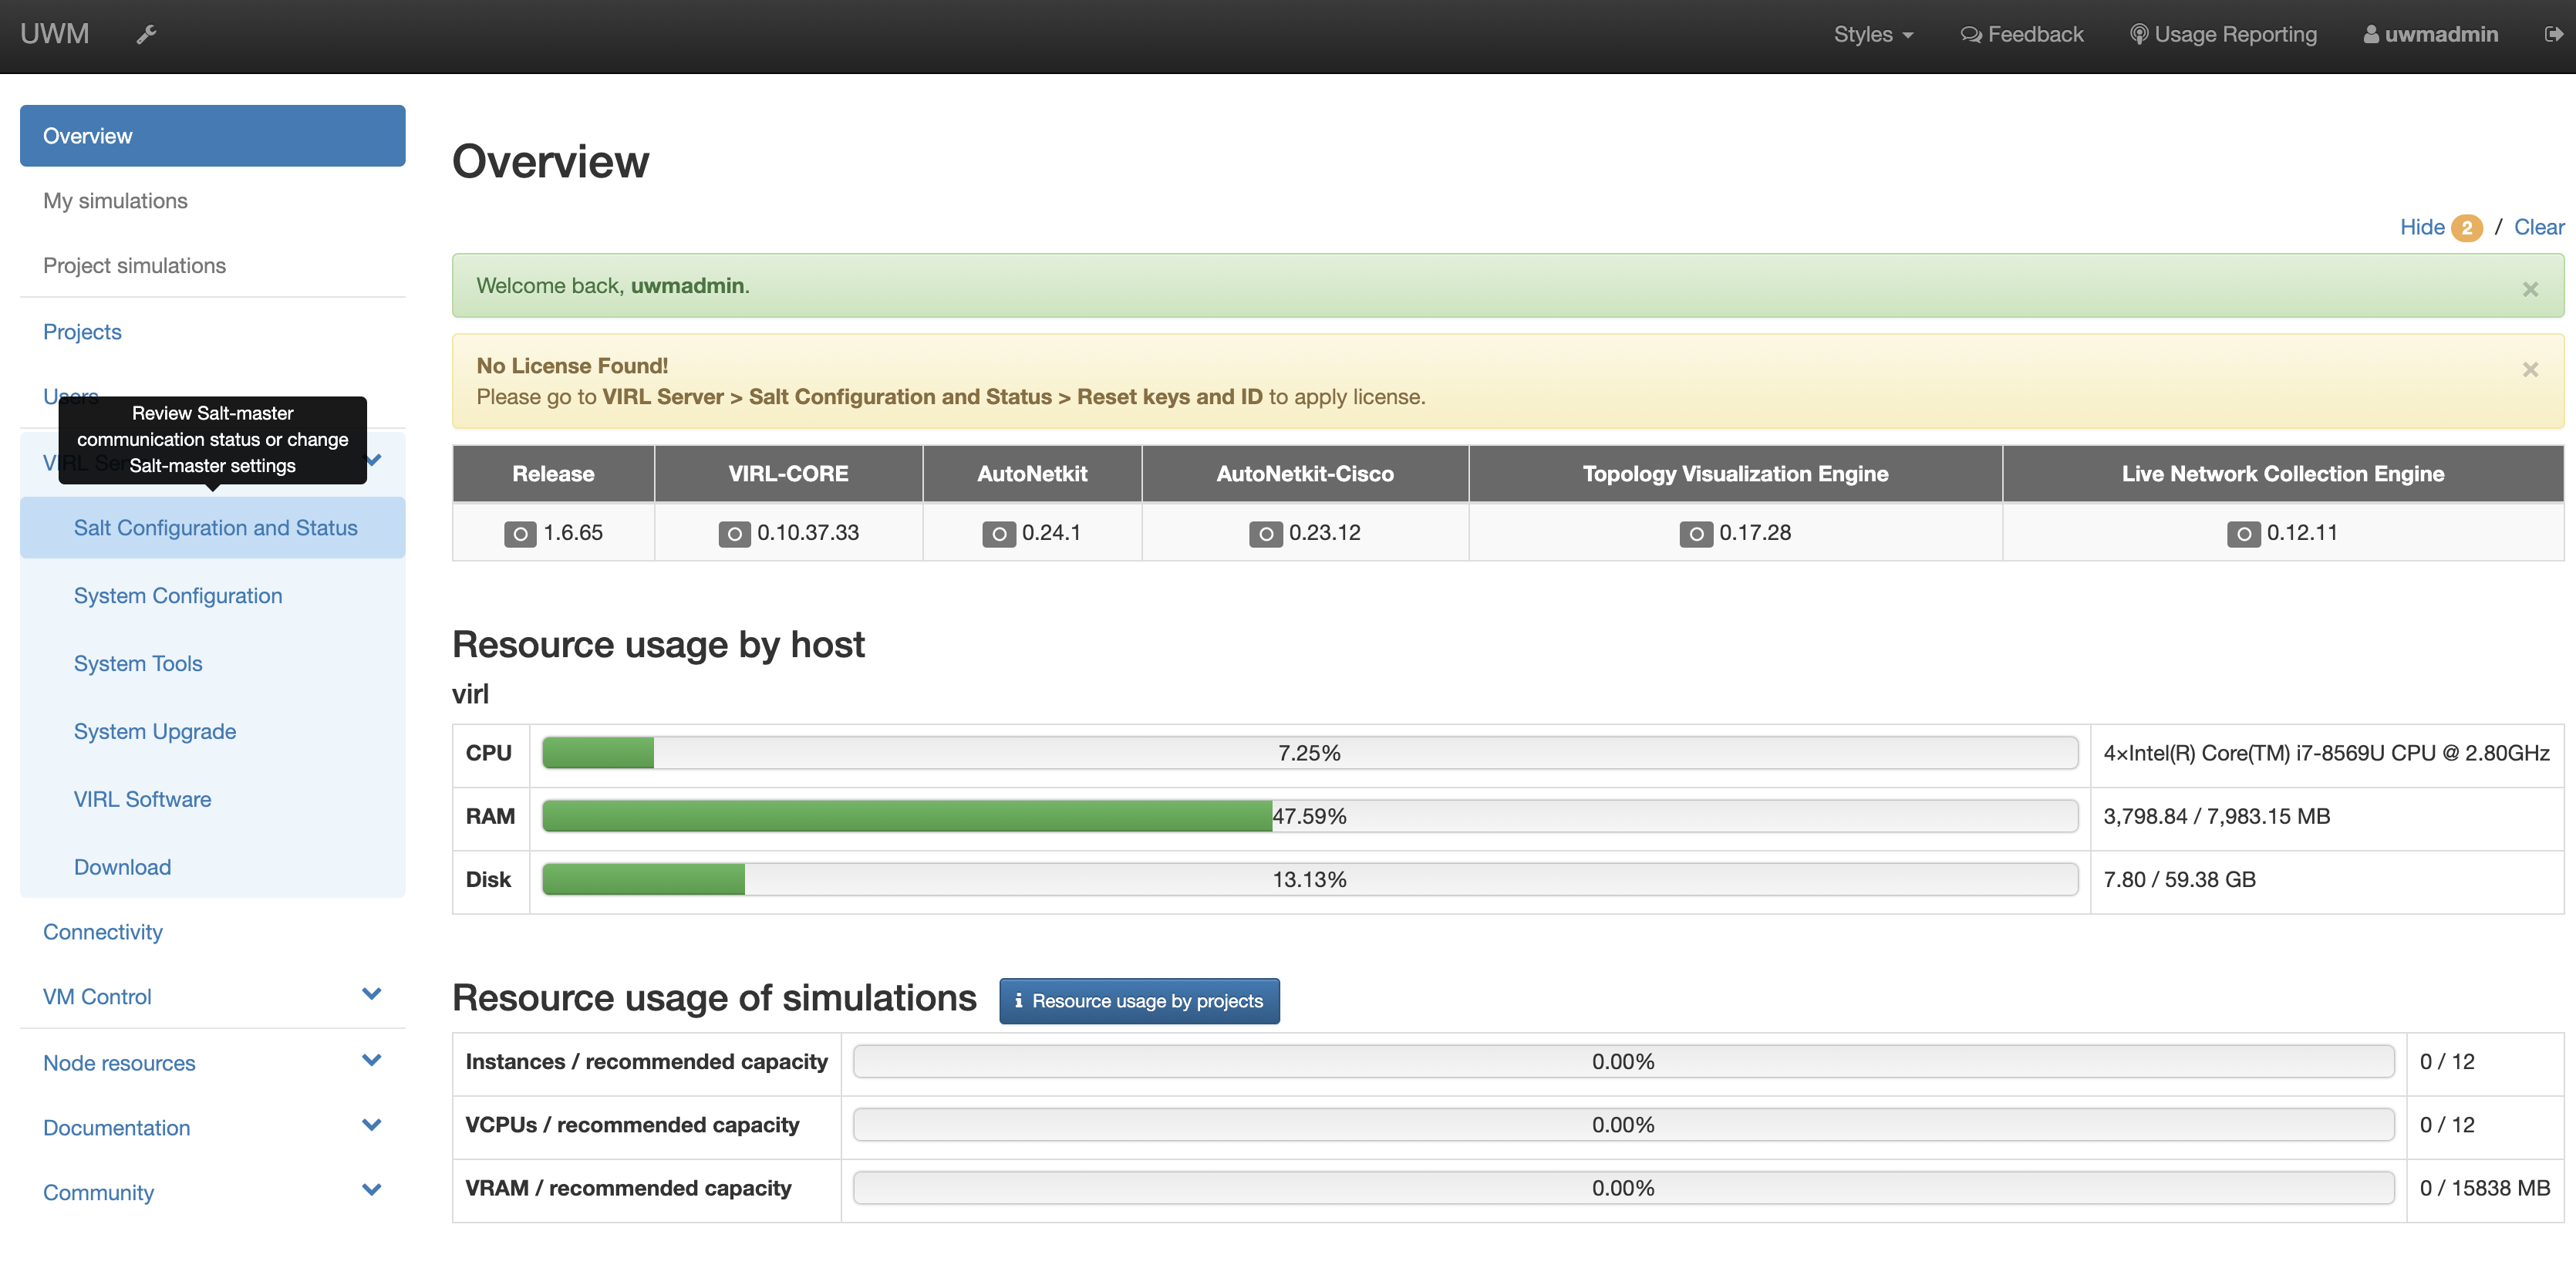Image resolution: width=2576 pixels, height=1265 pixels.
Task: Click the info icon beside VIRL-CORE version
Action: click(735, 533)
